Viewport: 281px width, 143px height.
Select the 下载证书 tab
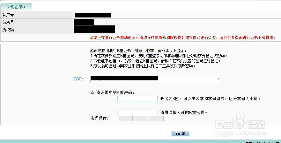pyautogui.click(x=16, y=7)
